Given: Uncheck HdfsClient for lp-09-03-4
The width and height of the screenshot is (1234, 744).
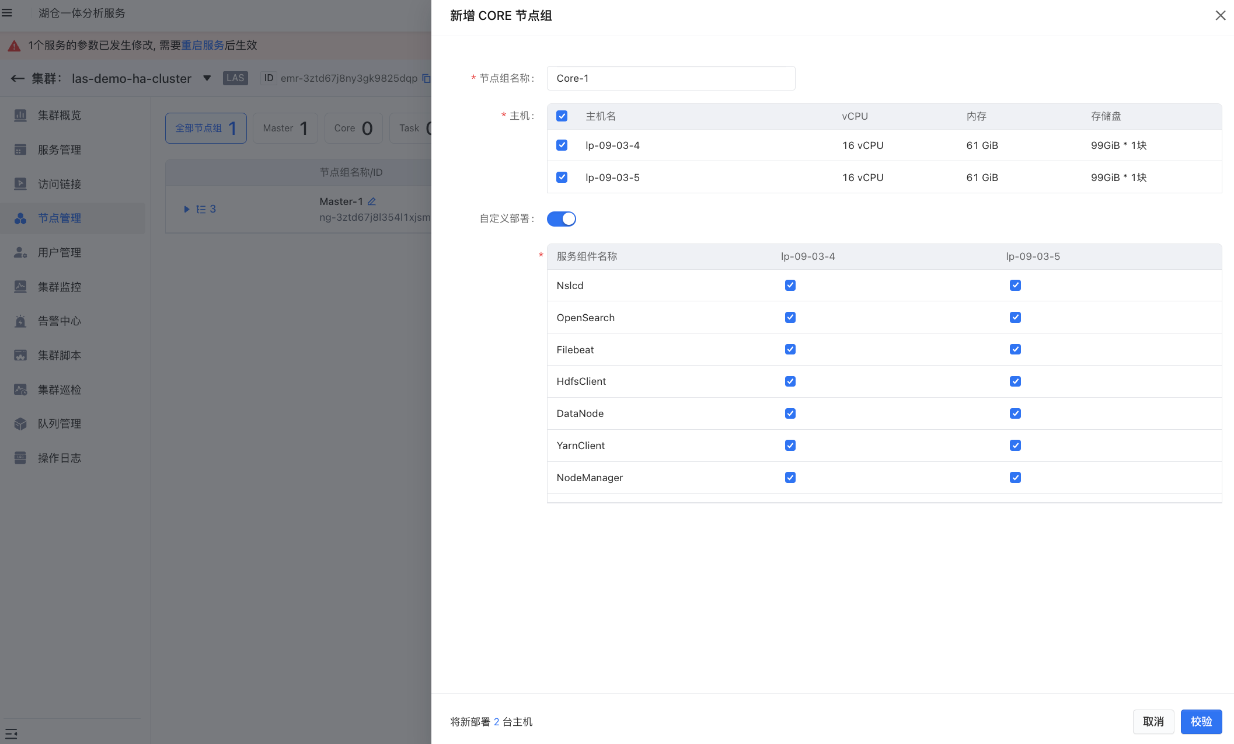Looking at the screenshot, I should tap(790, 381).
